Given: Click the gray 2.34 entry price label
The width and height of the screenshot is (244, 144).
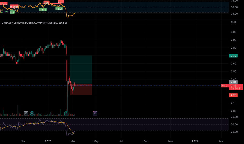Looking at the screenshot, I should point(233,82).
